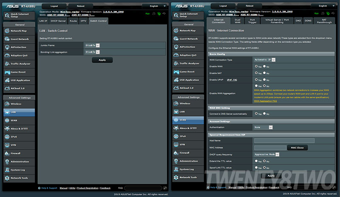The height and width of the screenshot is (197, 340).
Task: Open Network Tools icon in left window
Action: [x=7, y=178]
